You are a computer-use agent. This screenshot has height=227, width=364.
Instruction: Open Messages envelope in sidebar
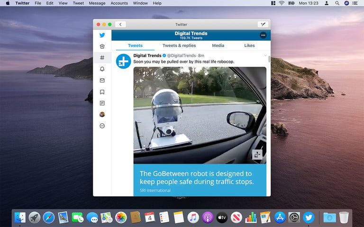(102, 80)
